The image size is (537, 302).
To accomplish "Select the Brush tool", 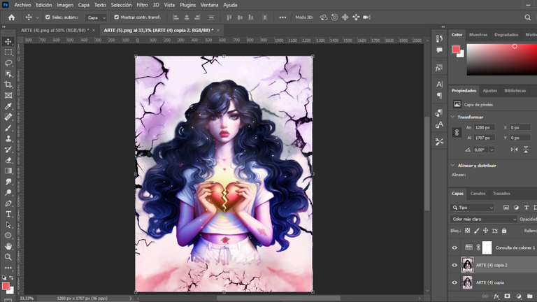I will pos(8,128).
